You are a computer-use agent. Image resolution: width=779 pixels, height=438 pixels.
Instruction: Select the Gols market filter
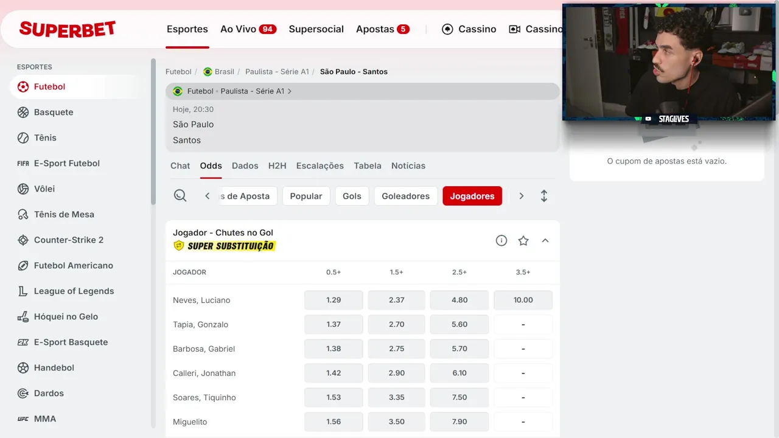pos(352,196)
